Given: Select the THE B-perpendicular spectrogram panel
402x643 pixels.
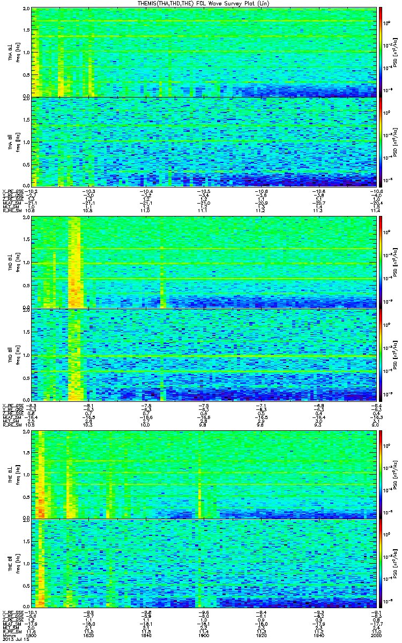Looking at the screenshot, I should [203, 474].
